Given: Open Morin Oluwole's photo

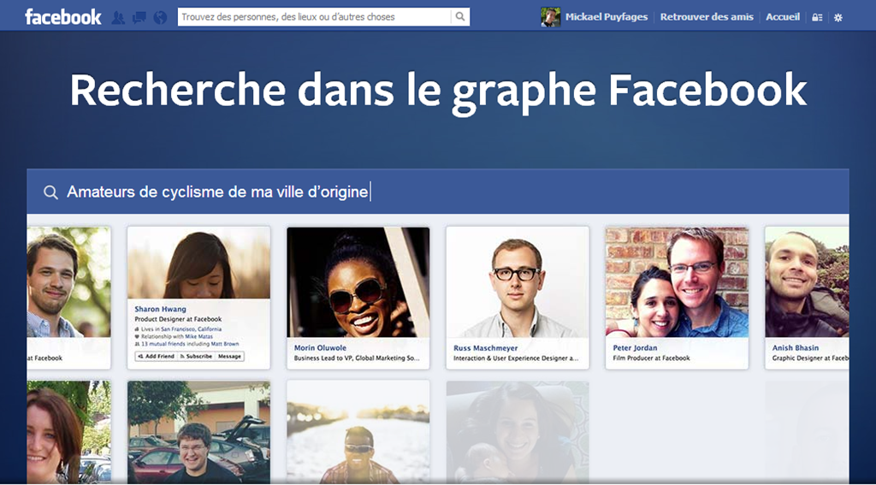Looking at the screenshot, I should coord(358,282).
